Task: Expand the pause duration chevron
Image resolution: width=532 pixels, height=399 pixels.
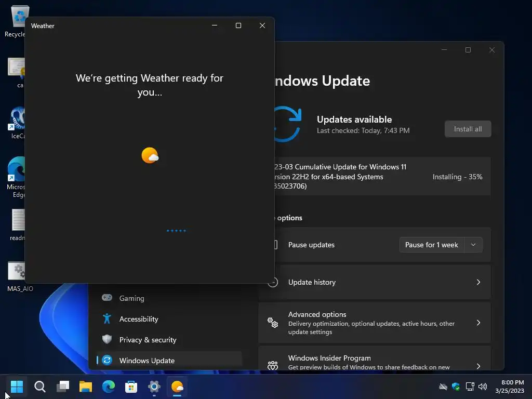Action: pos(473,245)
